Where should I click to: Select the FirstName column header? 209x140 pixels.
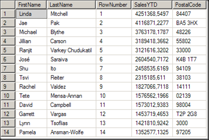click(x=31, y=5)
